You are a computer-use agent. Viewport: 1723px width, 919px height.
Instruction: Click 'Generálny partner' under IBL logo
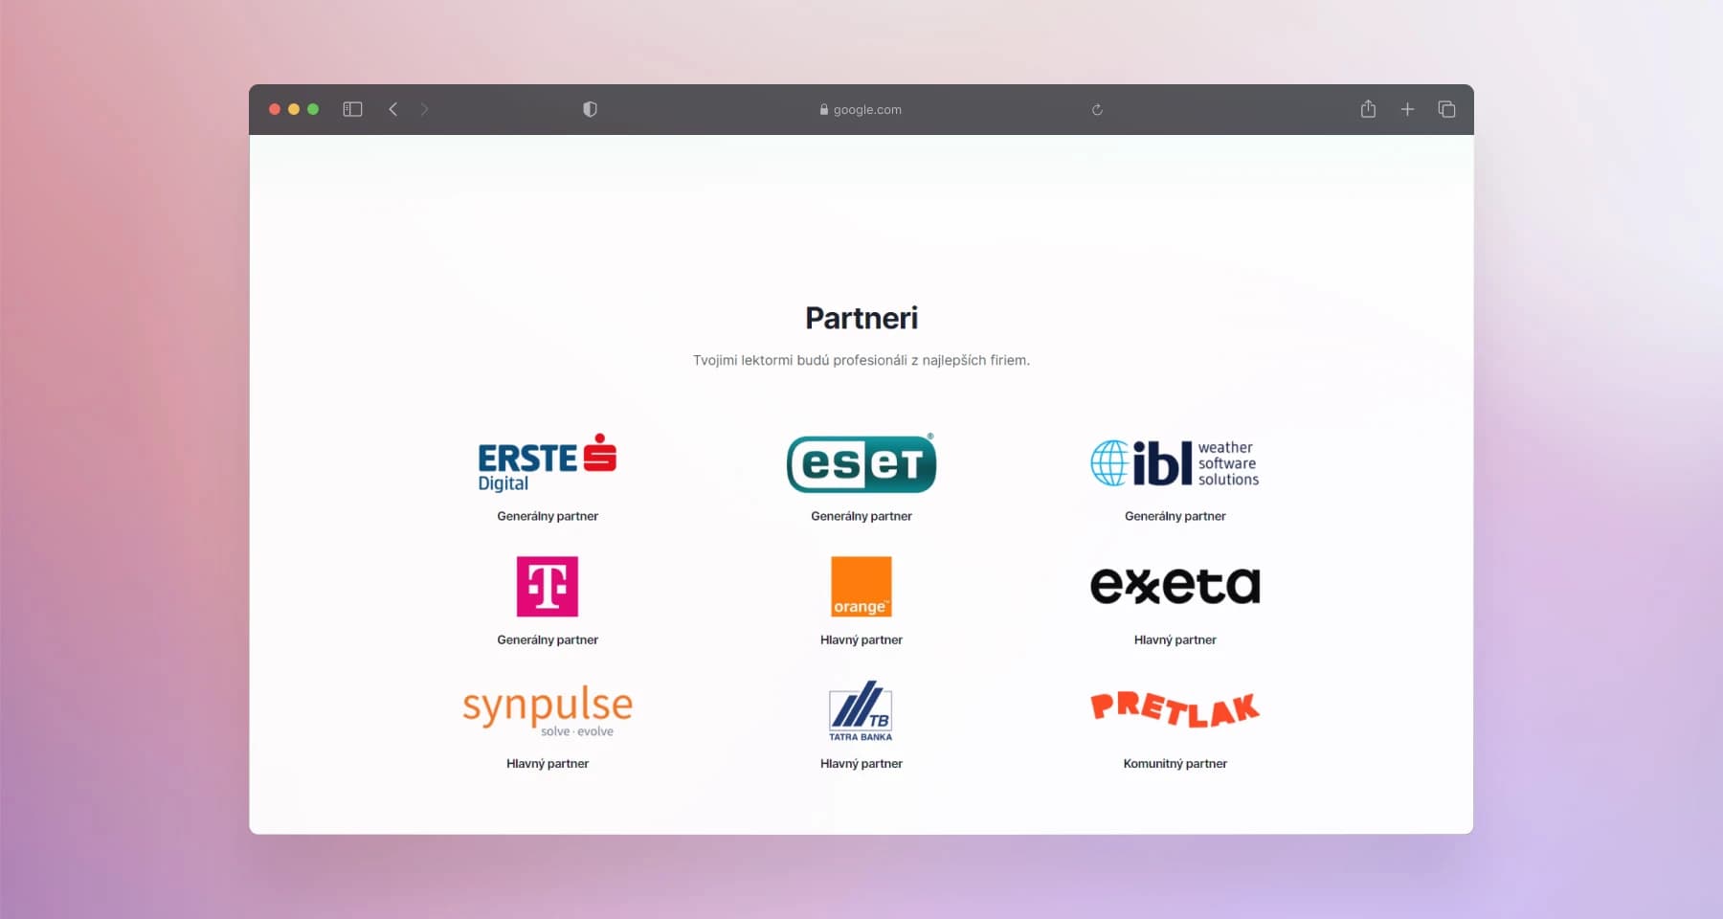click(x=1175, y=516)
